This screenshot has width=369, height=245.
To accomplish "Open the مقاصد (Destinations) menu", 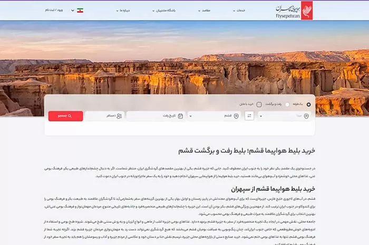I will (205, 11).
